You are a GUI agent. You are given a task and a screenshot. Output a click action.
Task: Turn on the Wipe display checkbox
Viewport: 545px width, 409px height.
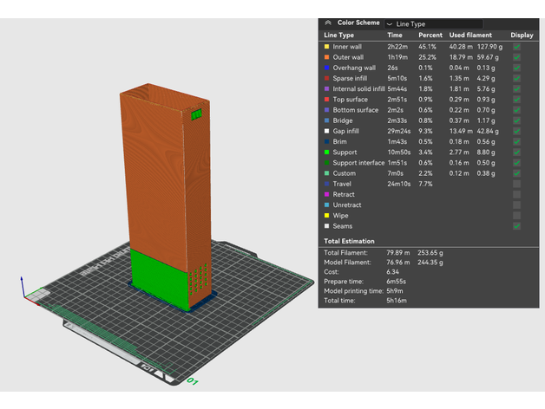click(x=517, y=216)
